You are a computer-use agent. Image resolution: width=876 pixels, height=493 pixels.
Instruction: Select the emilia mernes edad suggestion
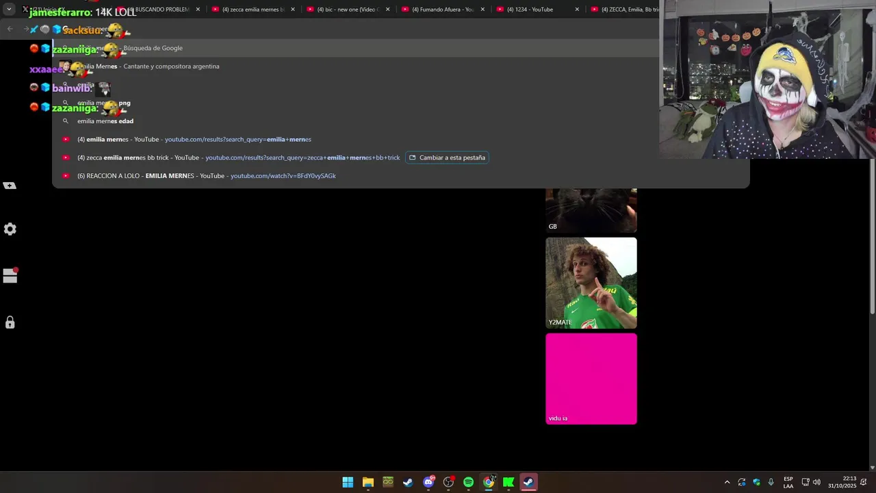pyautogui.click(x=401, y=121)
